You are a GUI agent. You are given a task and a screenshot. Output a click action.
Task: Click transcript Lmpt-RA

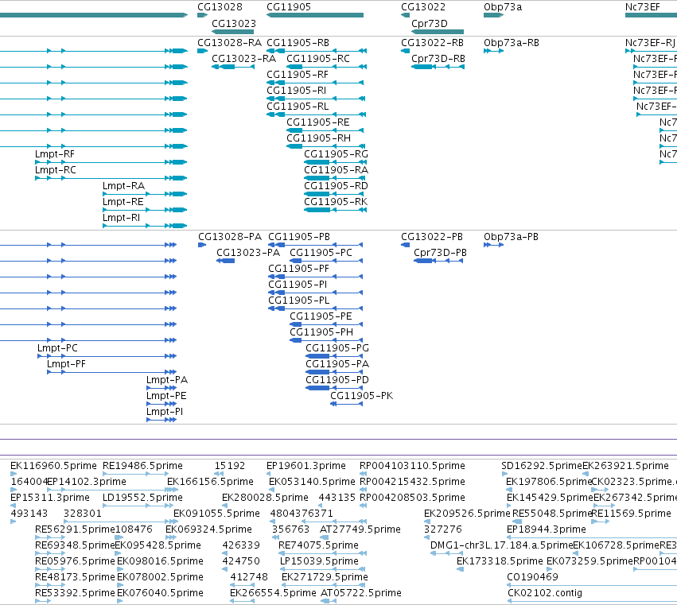123,186
